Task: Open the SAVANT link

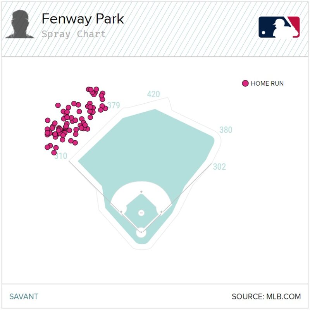Action: pyautogui.click(x=24, y=296)
